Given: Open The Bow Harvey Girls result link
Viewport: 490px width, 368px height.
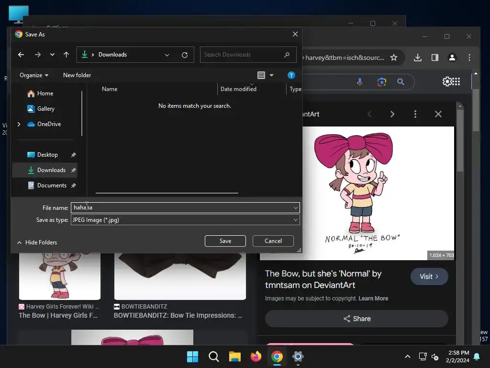Looking at the screenshot, I should 58,315.
